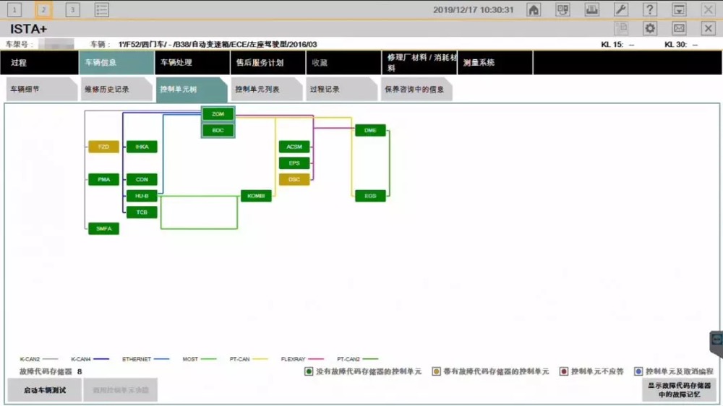Switch to the 维修历史记录 tab

click(x=115, y=90)
